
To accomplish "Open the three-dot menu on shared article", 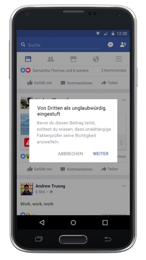I will click(x=121, y=142).
